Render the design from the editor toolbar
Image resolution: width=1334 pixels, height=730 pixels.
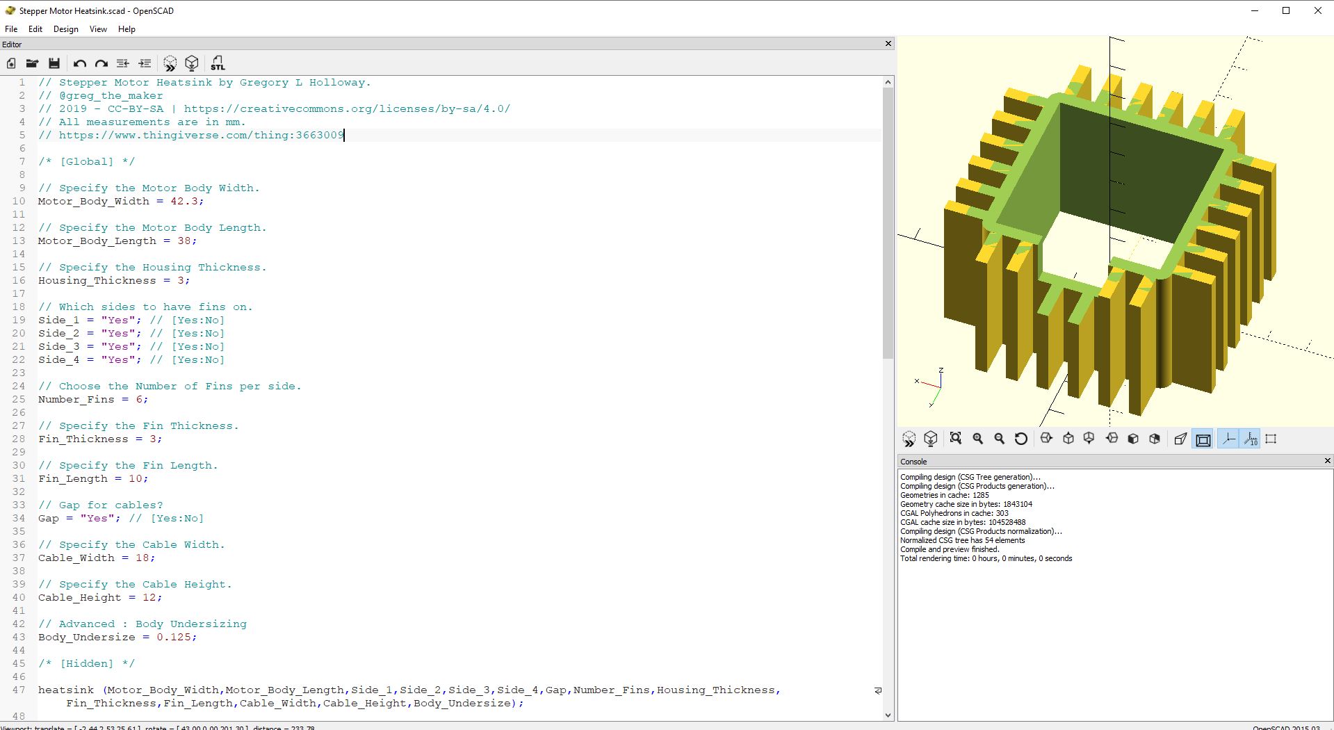pos(192,63)
